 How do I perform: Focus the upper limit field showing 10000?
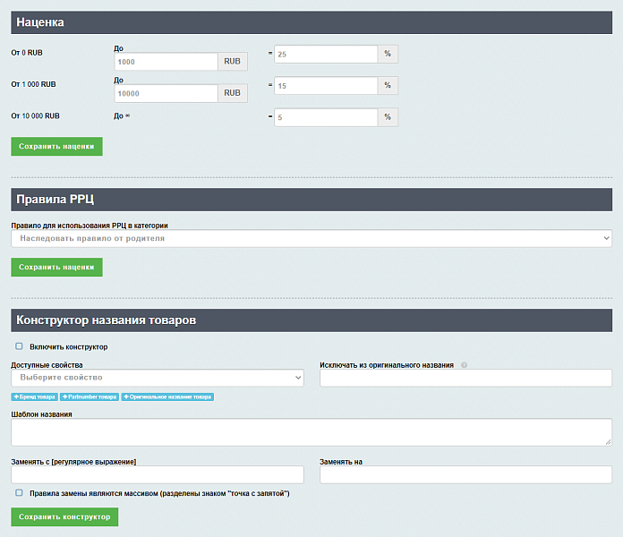click(x=166, y=93)
